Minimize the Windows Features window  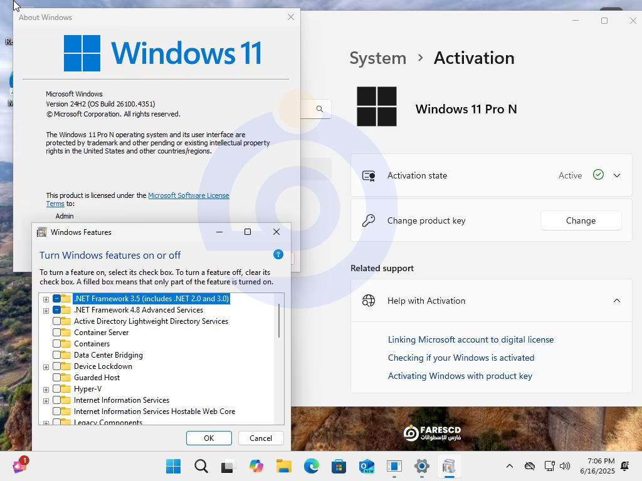click(219, 232)
